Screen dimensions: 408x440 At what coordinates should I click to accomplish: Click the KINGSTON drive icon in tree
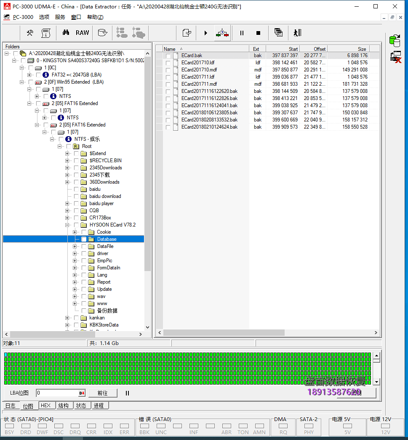(31, 61)
